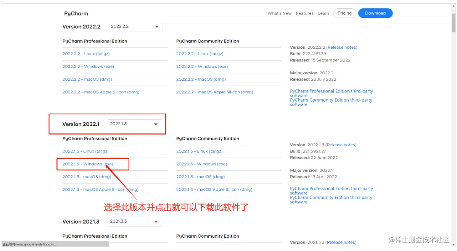457x251 pixels.
Task: Open Features menu item
Action: pos(304,13)
